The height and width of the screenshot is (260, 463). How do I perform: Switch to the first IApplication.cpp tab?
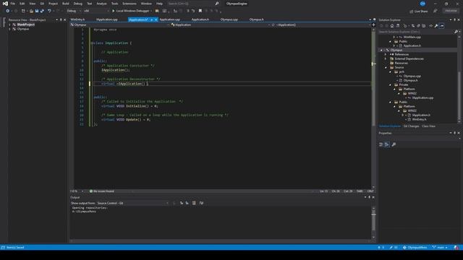(107, 19)
